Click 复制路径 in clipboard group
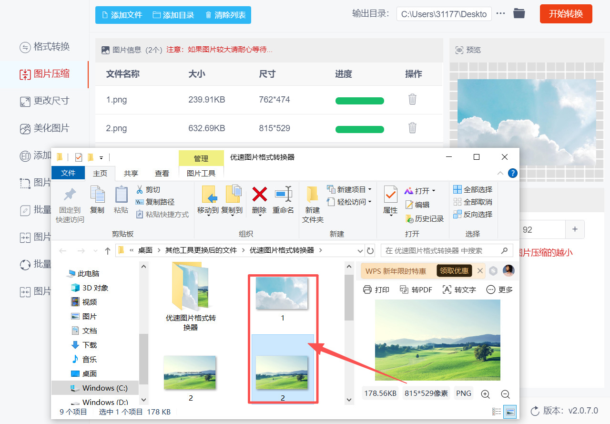This screenshot has width=610, height=424. 155,202
